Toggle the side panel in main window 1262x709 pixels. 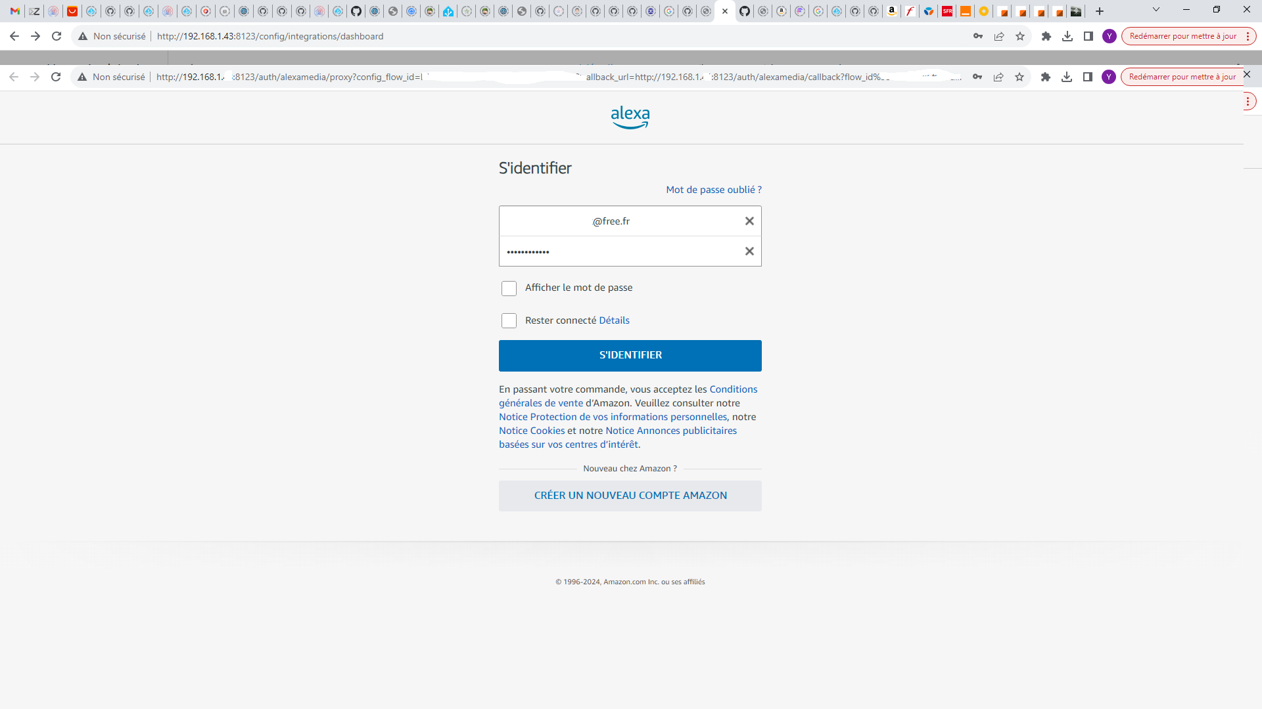(x=1088, y=36)
